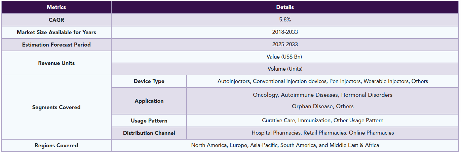Click the 2018-2033 years value
Image resolution: width=461 pixels, height=153 pixels.
pos(285,32)
